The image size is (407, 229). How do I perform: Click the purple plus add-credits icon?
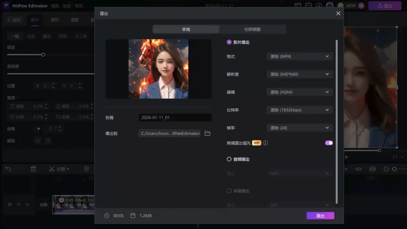[x=361, y=6]
